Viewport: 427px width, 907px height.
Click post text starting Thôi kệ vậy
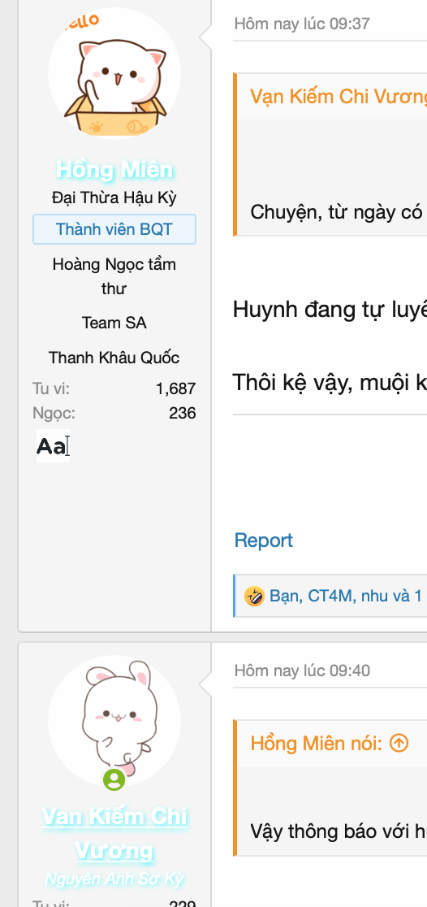[x=330, y=382]
